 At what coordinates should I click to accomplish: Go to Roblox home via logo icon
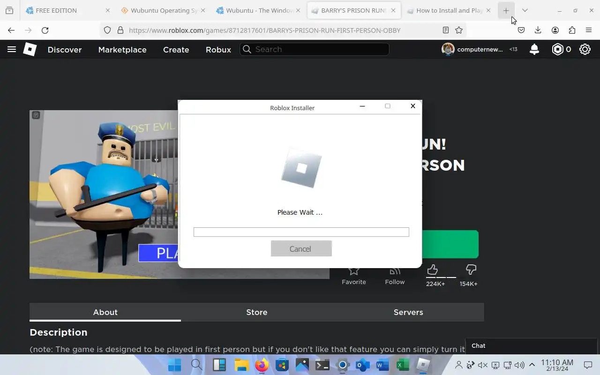pos(30,49)
